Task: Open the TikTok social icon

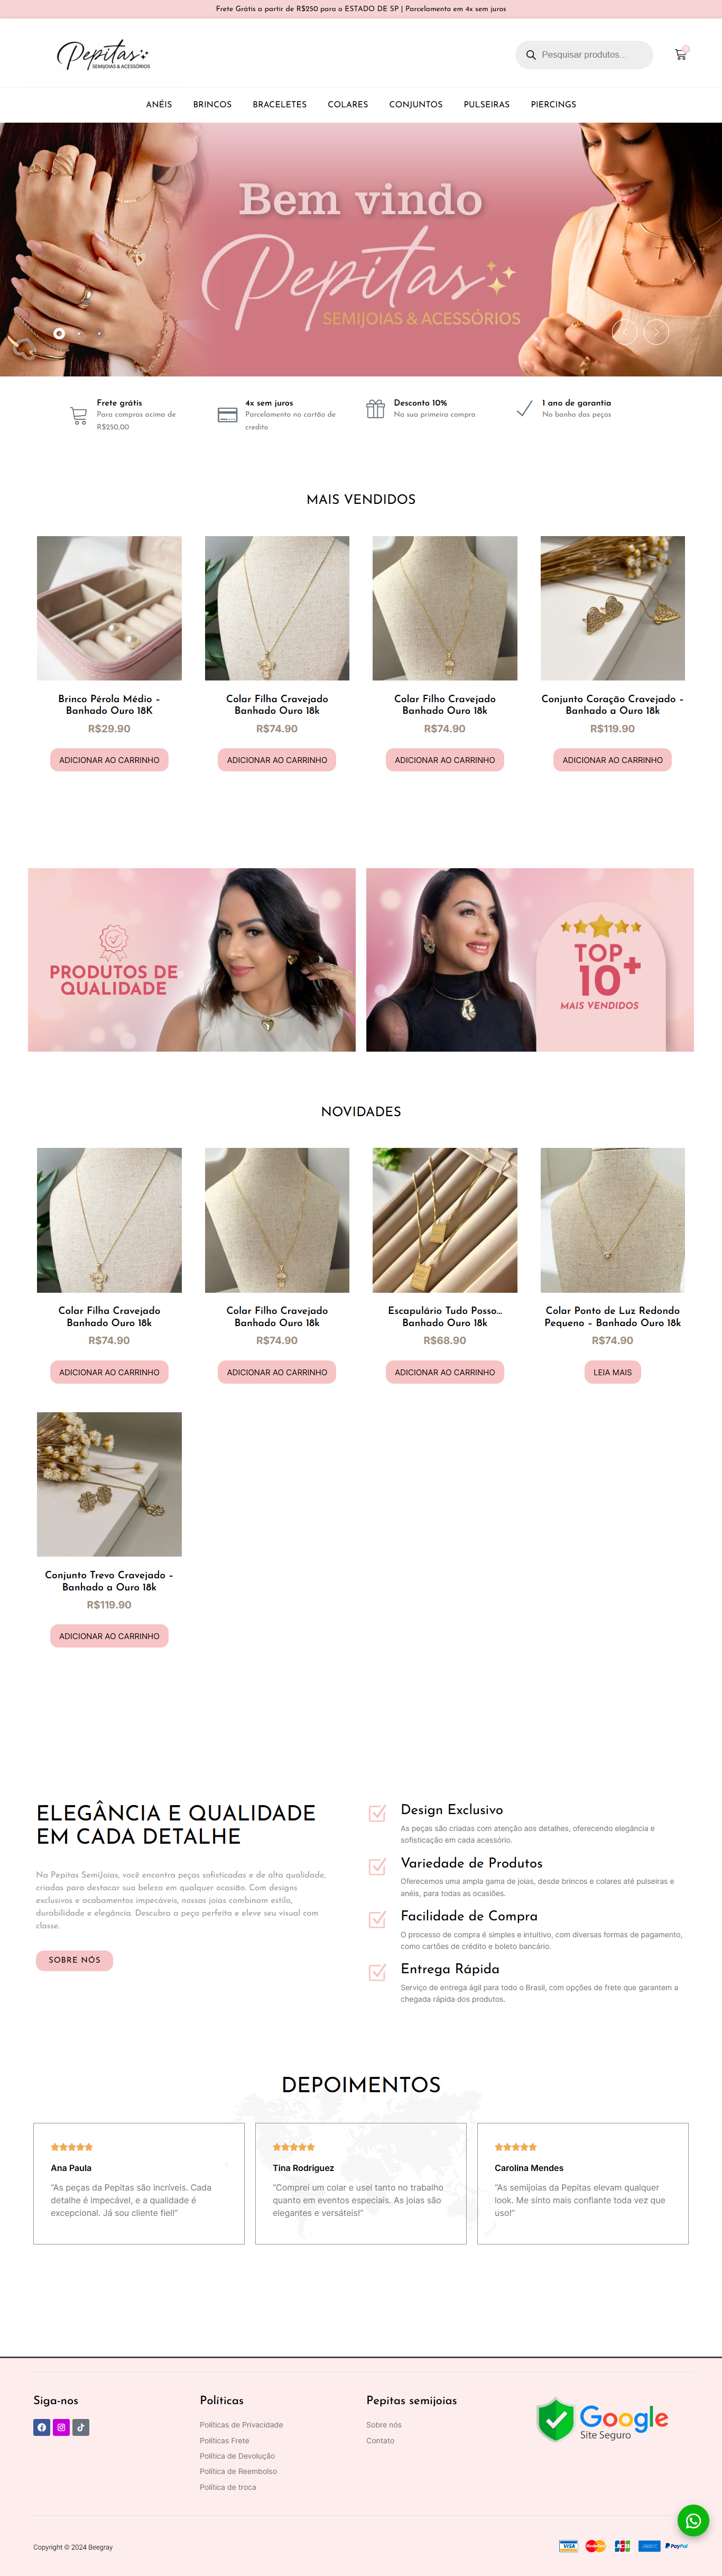Action: tap(81, 2427)
